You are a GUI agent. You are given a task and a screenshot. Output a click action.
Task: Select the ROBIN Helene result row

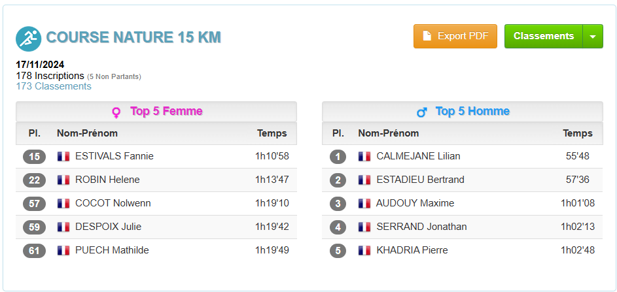(156, 180)
